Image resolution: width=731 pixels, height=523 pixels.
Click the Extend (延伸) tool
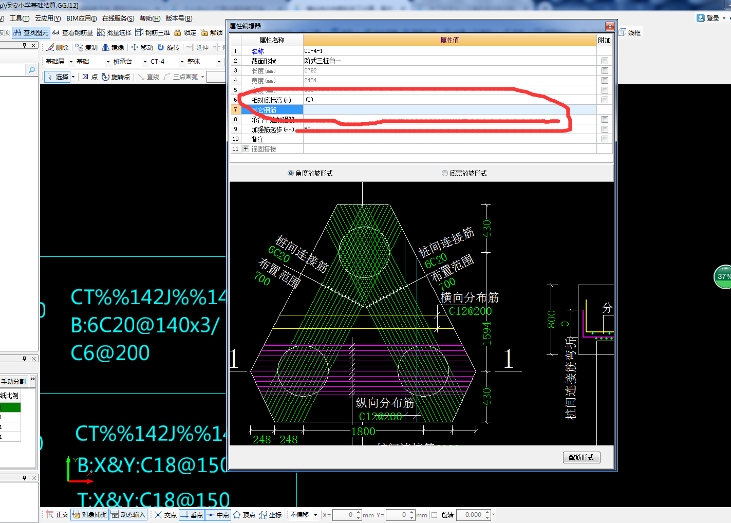197,47
